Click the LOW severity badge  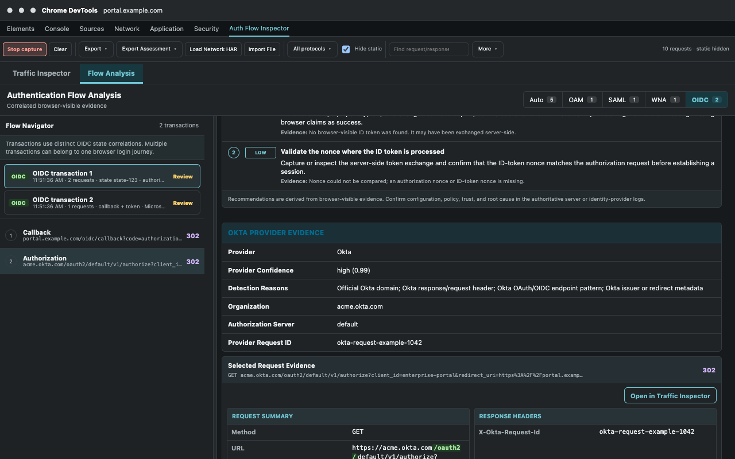click(261, 153)
